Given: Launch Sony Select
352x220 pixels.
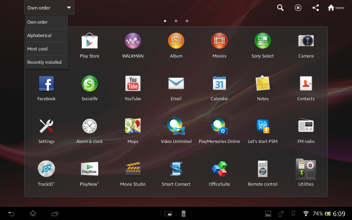Looking at the screenshot, I should 263,46.
